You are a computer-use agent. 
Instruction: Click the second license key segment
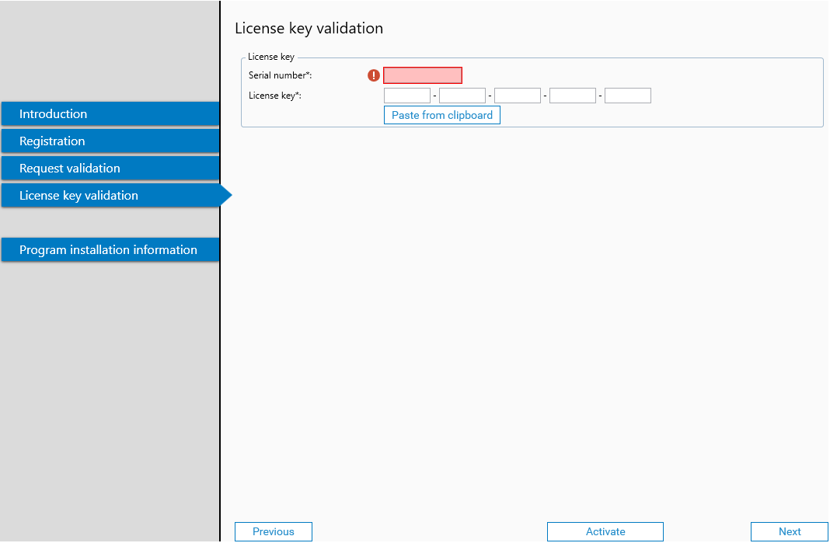462,95
